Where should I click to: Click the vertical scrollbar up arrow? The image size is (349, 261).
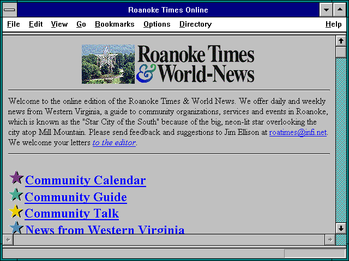coord(341,41)
